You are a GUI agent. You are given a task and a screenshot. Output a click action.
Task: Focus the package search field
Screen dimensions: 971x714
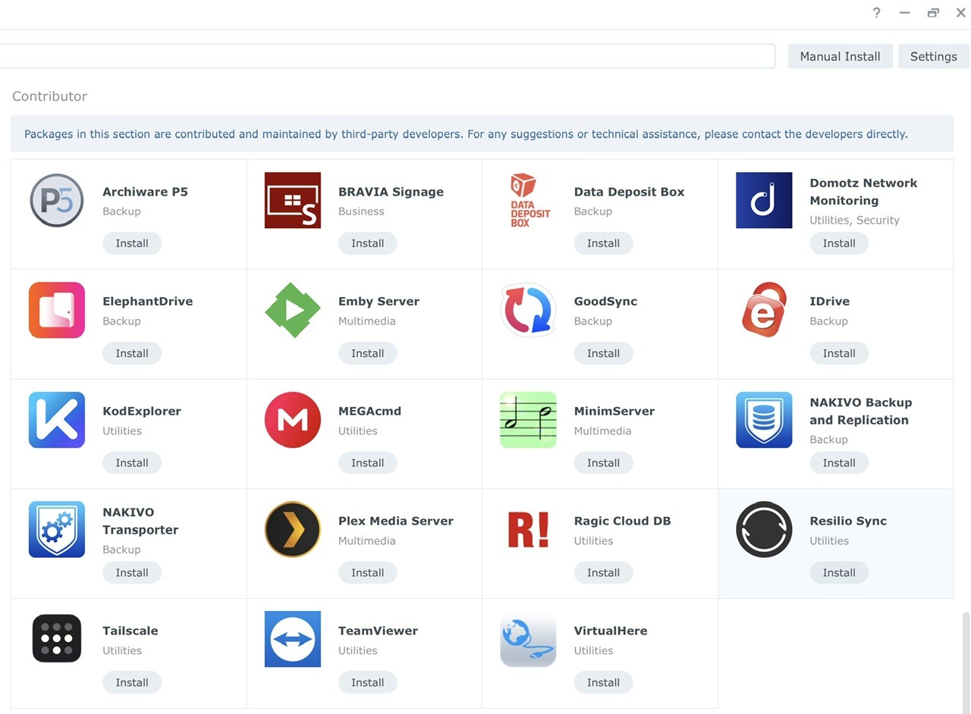click(387, 56)
